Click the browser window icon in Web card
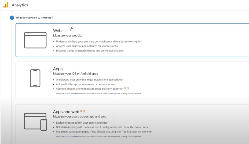This screenshot has height=144, width=249. tap(35, 40)
